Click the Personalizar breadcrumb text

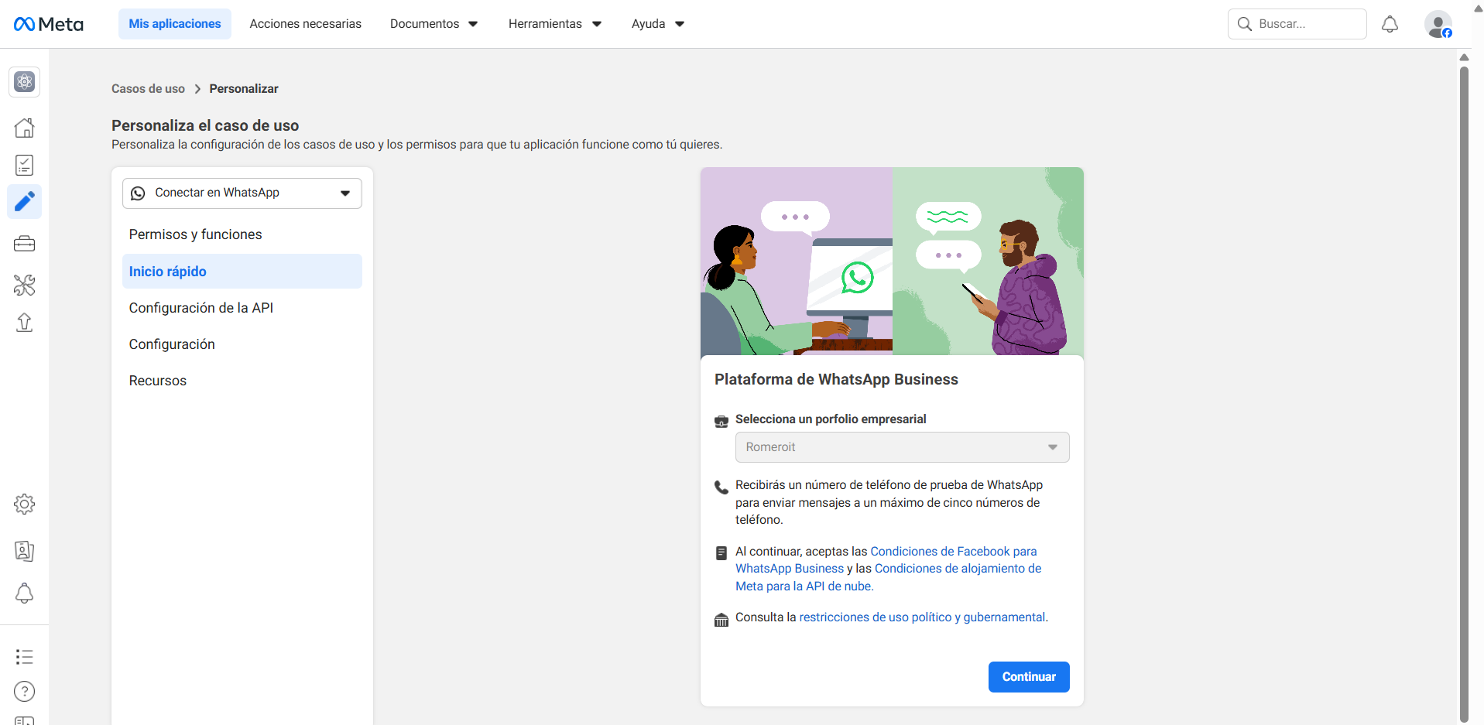(x=244, y=89)
